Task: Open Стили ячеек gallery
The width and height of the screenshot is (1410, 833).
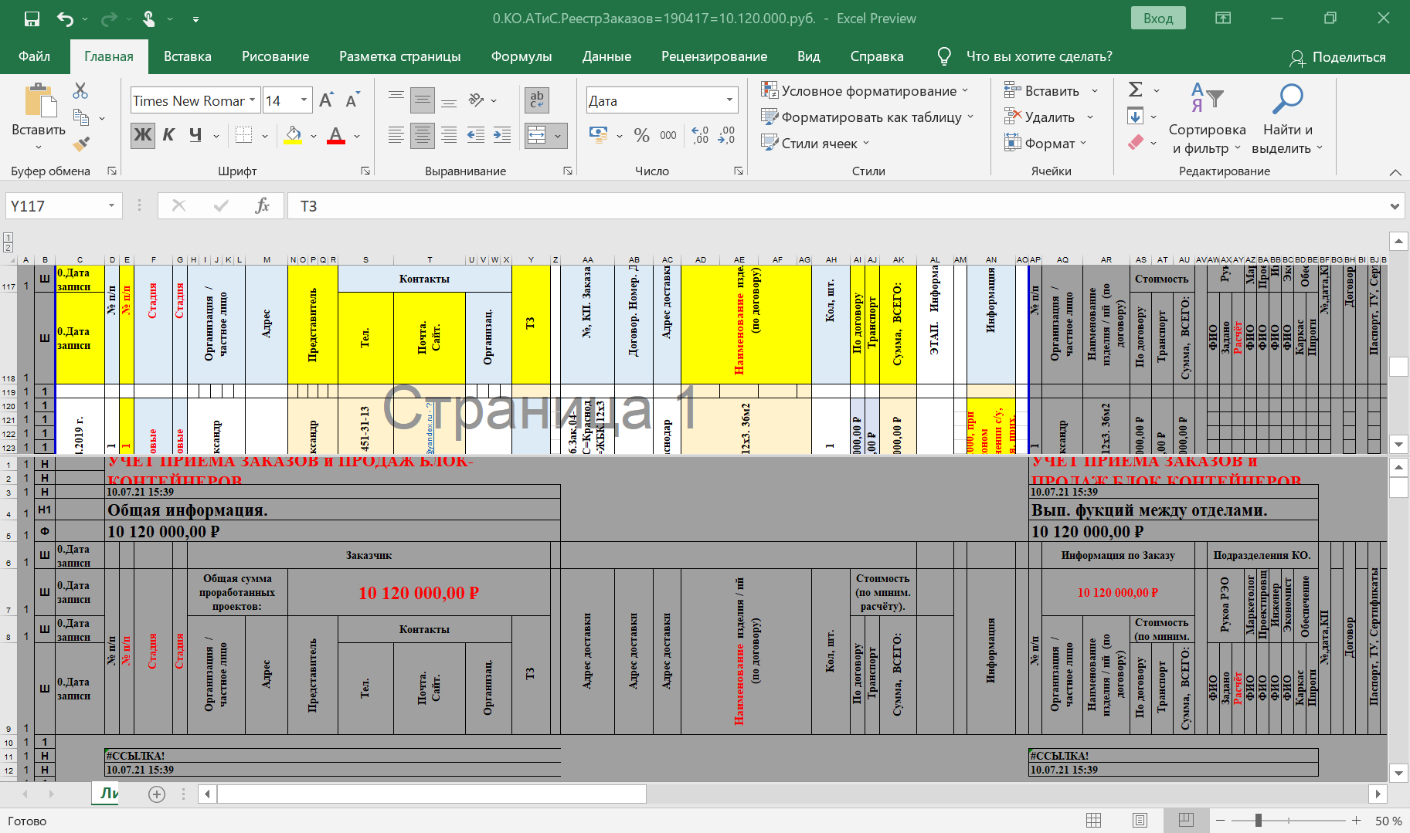Action: (x=815, y=143)
